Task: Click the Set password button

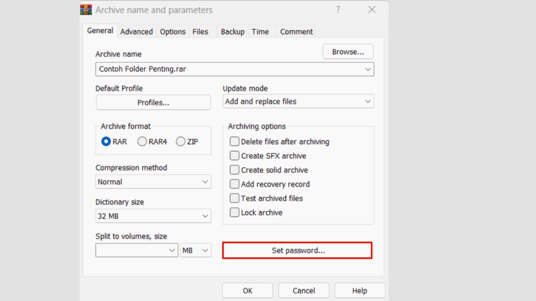Action: 297,250
